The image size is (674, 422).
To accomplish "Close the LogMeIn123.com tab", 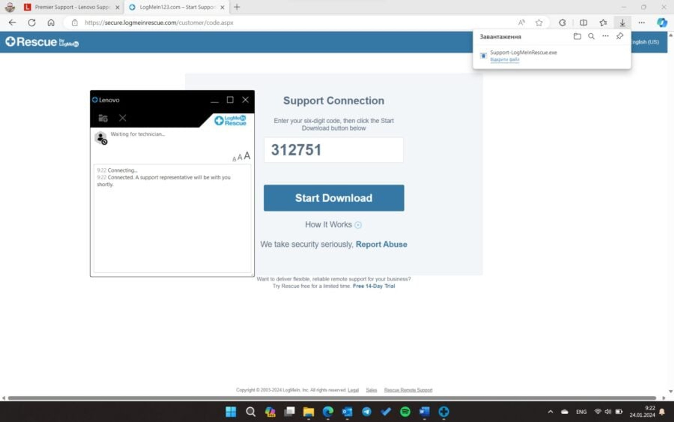I will (x=222, y=7).
